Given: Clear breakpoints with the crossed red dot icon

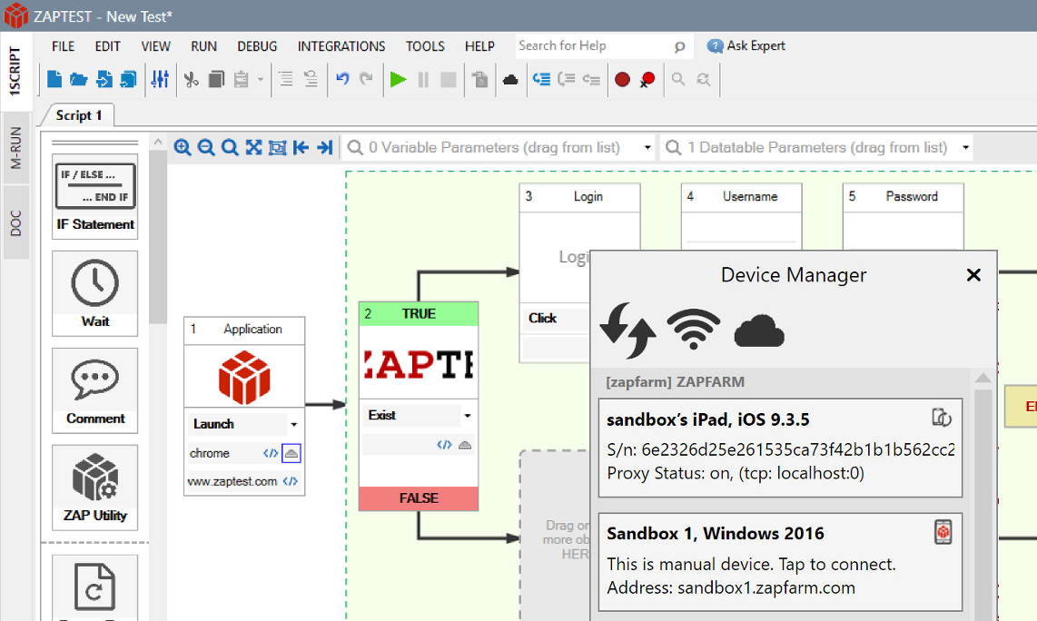Looking at the screenshot, I should tap(647, 79).
